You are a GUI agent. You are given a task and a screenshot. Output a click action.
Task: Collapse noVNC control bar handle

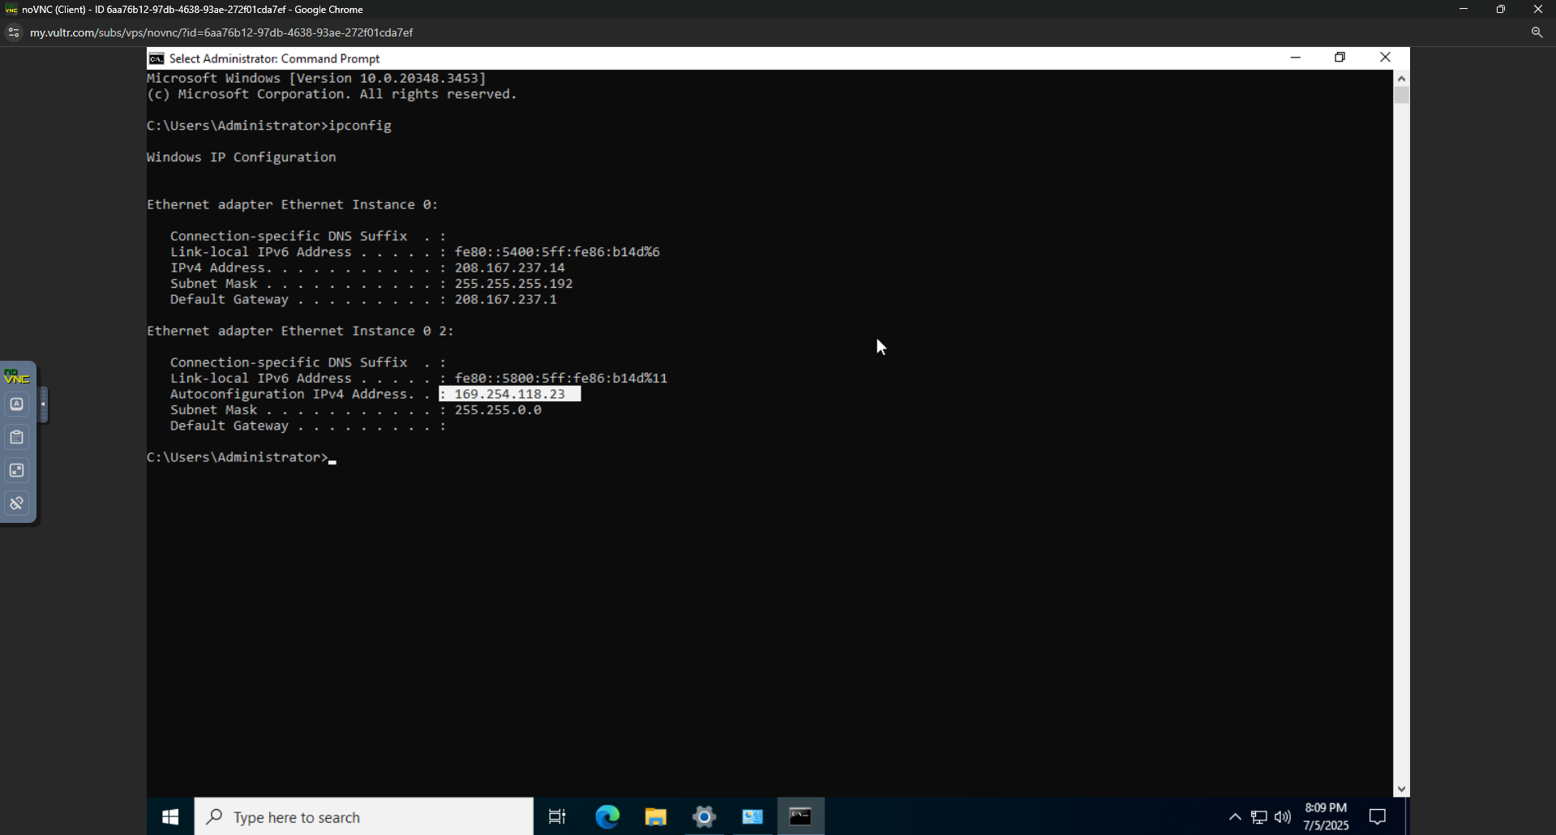point(43,405)
